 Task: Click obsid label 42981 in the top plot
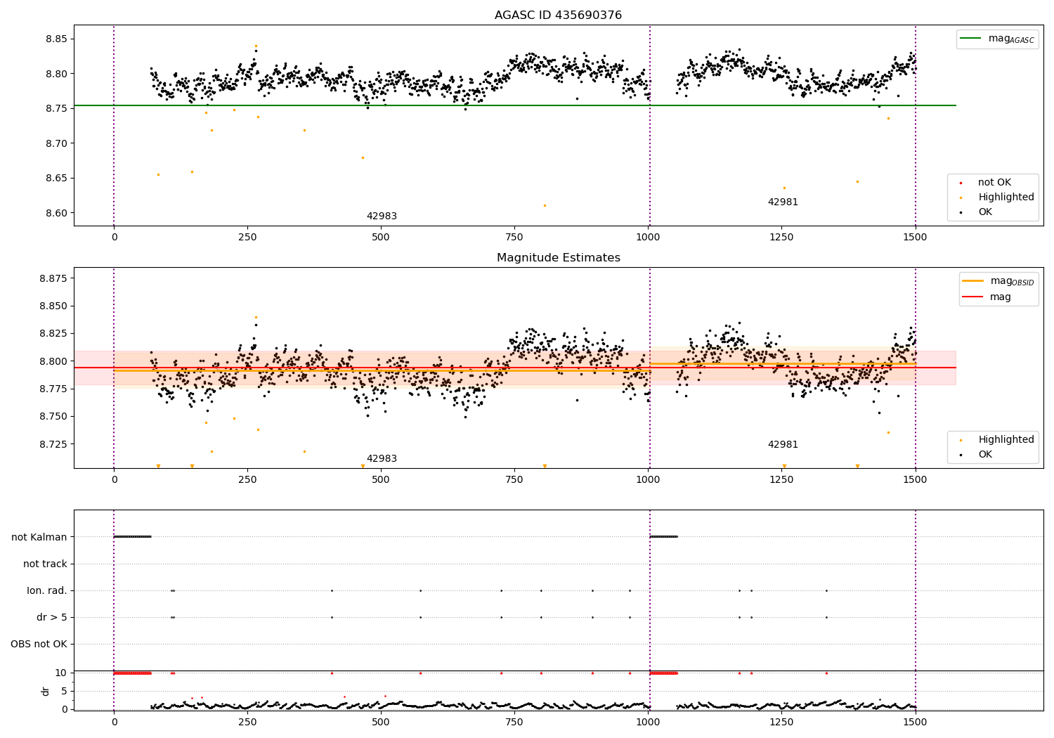pos(783,202)
